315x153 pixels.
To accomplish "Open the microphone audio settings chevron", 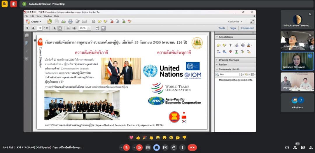I will pyautogui.click(x=121, y=147).
